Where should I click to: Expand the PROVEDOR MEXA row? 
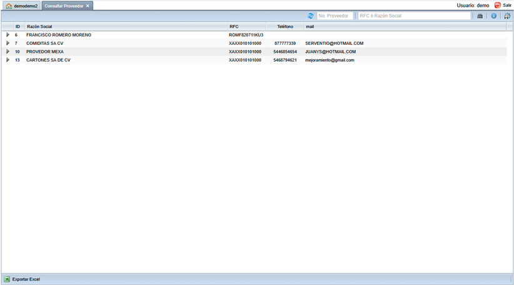[x=8, y=52]
